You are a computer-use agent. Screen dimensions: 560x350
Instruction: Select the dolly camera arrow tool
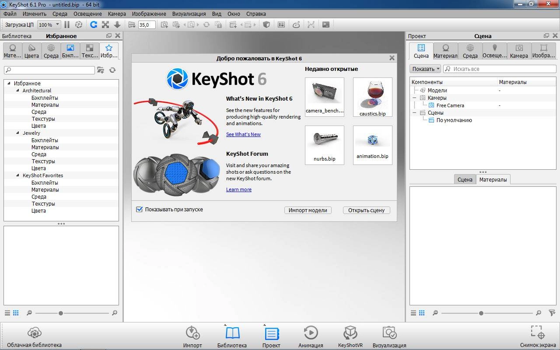(x=117, y=25)
